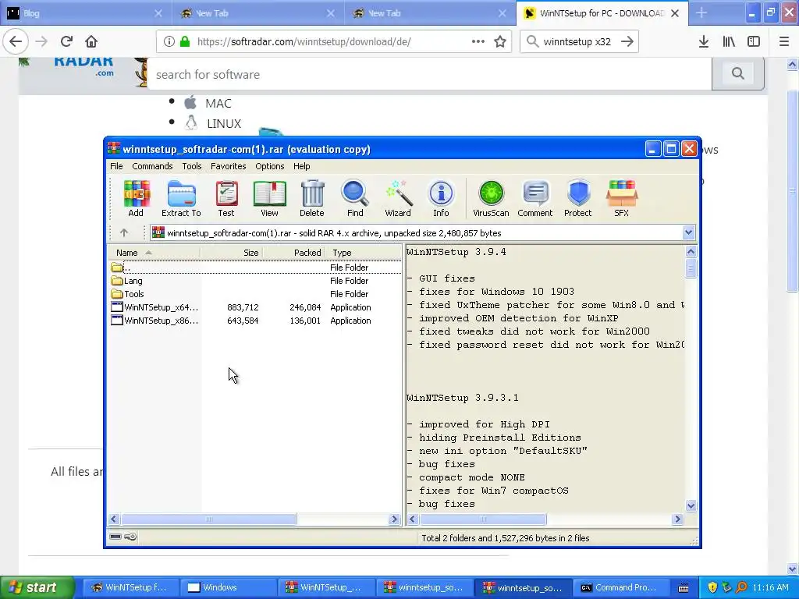View site information icon in address bar
Viewport: 799px width, 599px height.
click(169, 41)
